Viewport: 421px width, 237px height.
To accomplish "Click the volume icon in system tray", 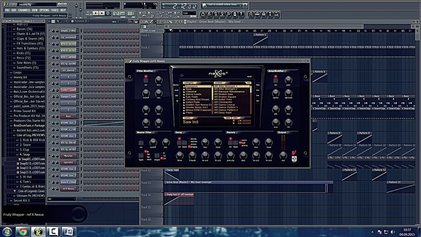I will [392, 232].
